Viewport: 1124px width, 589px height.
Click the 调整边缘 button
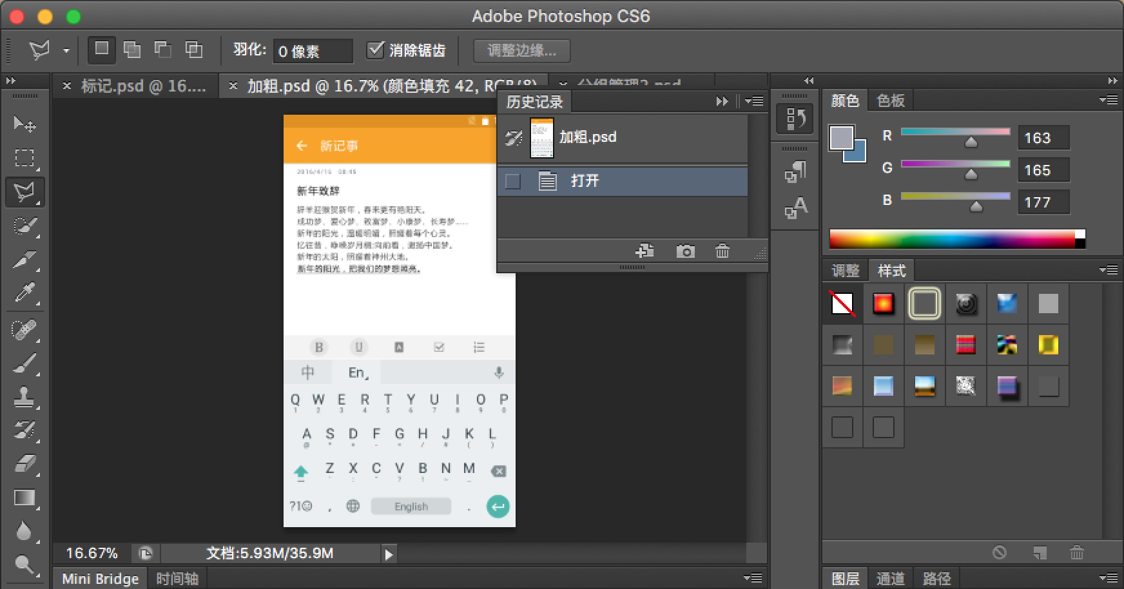point(521,50)
